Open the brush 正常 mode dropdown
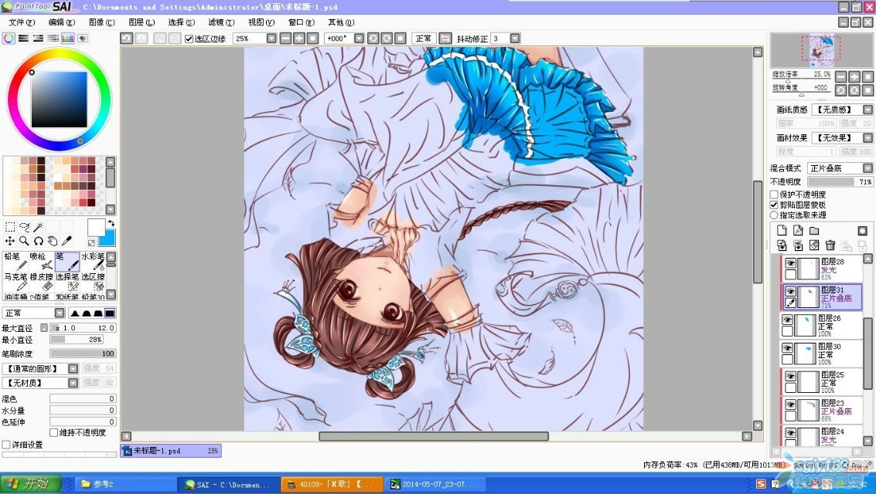Image resolution: width=876 pixels, height=494 pixels. click(60, 313)
